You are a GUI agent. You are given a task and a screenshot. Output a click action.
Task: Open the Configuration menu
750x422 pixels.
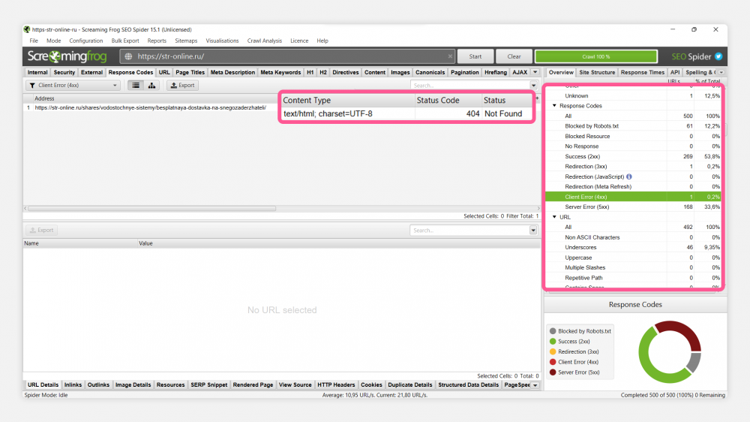[86, 41]
